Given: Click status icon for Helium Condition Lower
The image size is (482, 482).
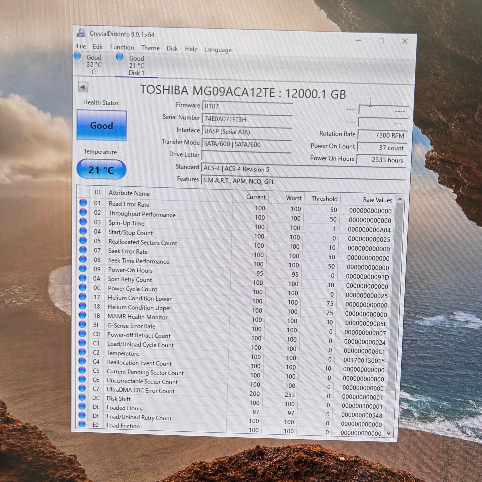Looking at the screenshot, I should click(83, 296).
